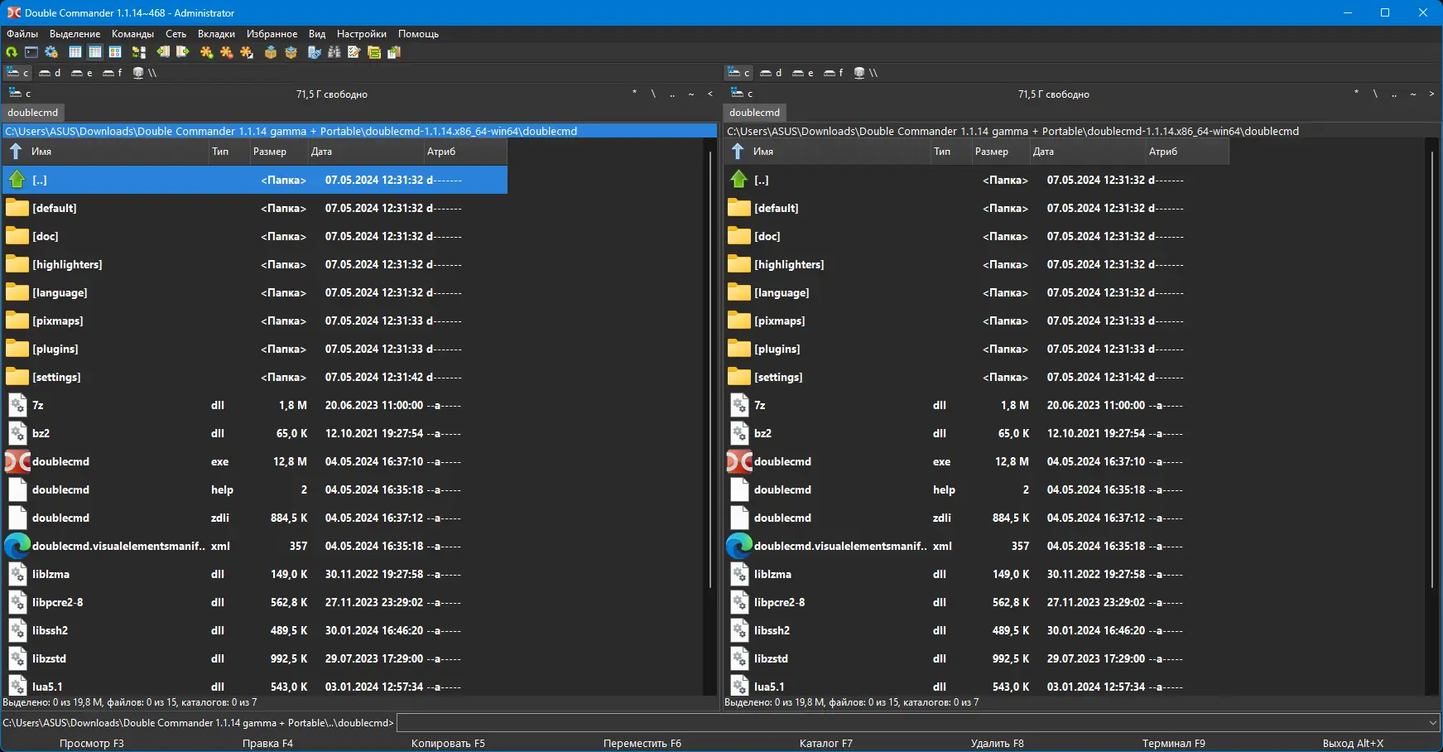Select doublecmd exe file in right panel

point(977,461)
